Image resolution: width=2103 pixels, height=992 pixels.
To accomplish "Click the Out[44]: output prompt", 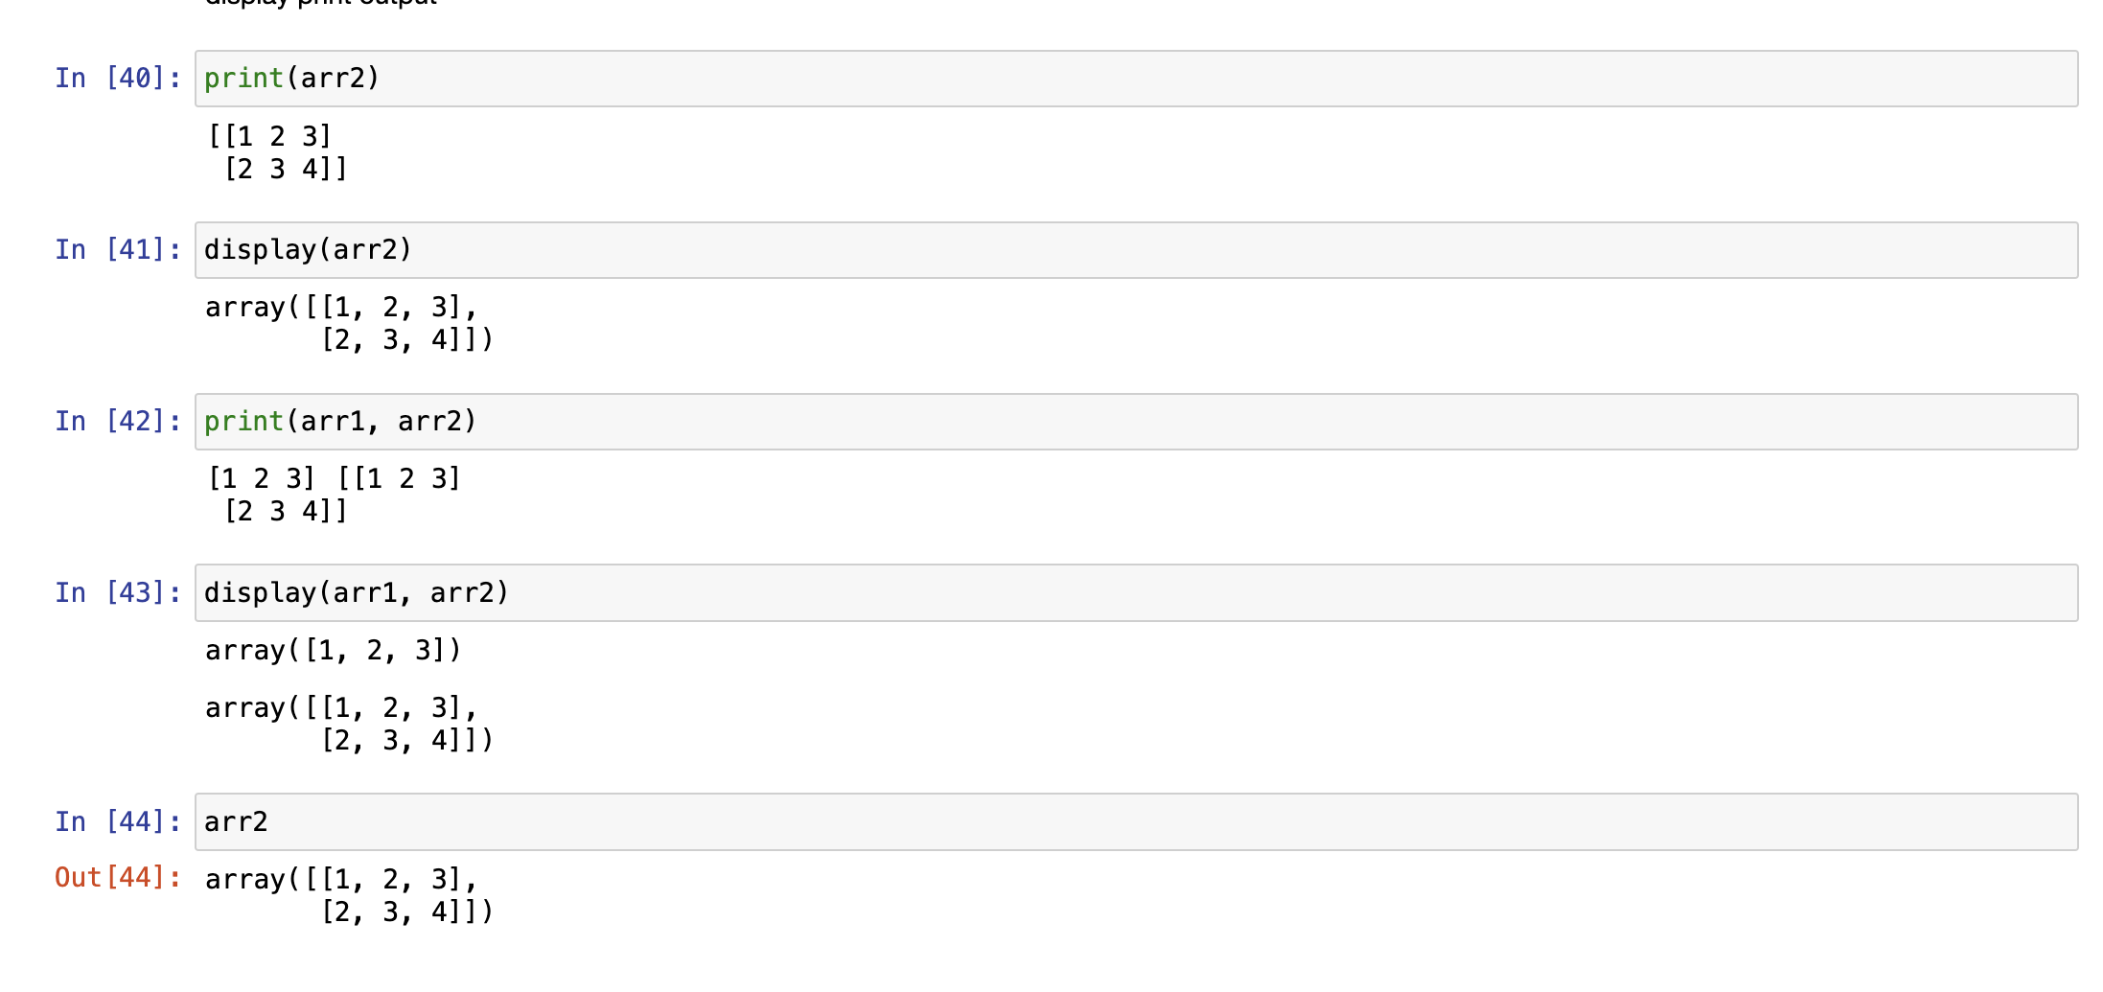I will pos(118,878).
